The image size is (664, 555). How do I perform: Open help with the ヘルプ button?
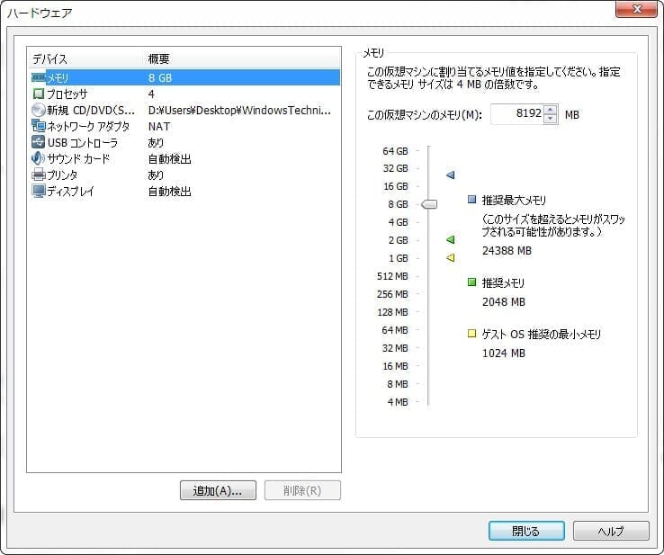(x=610, y=531)
